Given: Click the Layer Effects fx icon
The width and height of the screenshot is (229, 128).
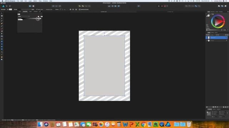Looking at the screenshot, I should pyautogui.click(x=217, y=107).
